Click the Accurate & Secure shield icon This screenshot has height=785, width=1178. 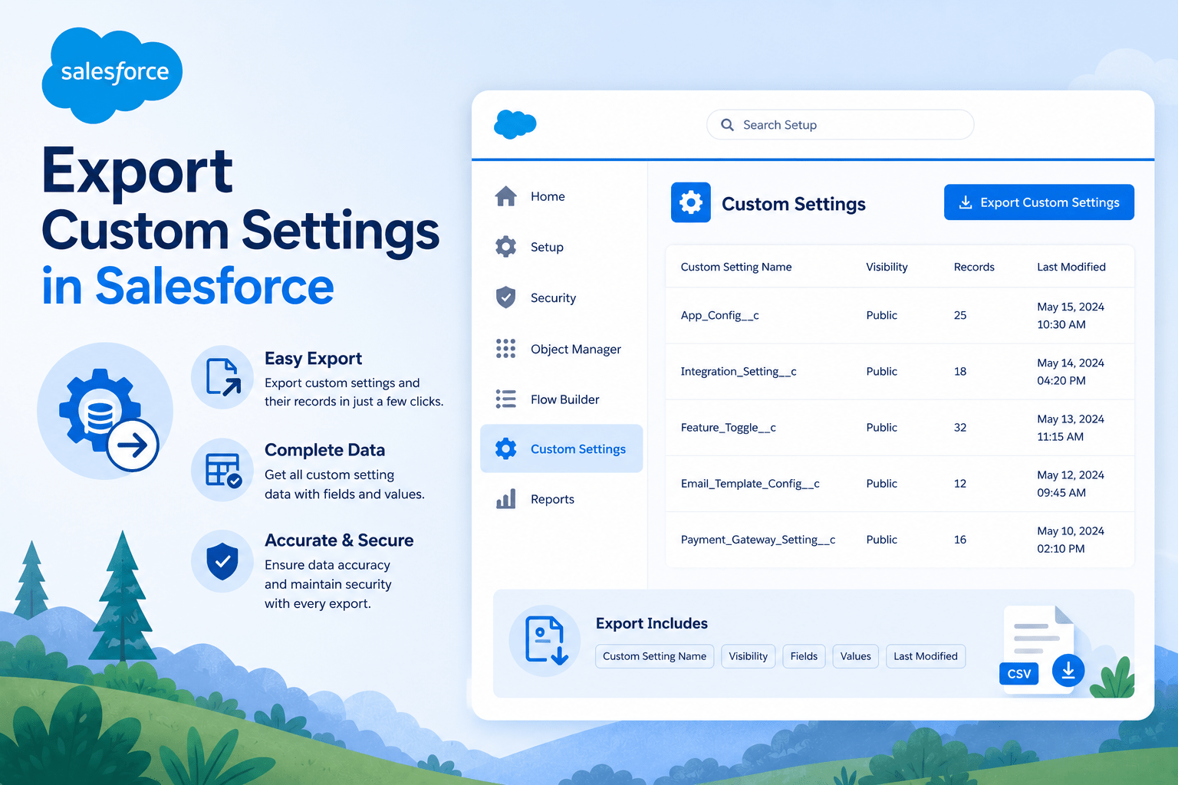(222, 561)
